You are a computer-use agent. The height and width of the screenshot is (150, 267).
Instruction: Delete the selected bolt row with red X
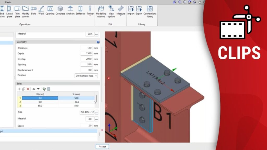click(28, 89)
